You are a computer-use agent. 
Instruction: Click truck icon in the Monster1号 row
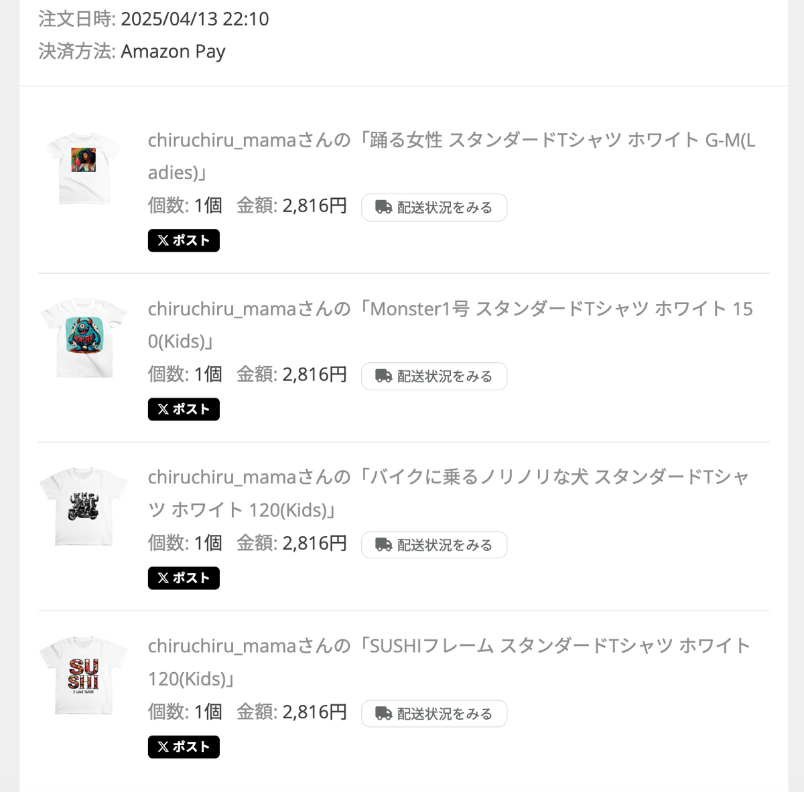click(x=383, y=376)
